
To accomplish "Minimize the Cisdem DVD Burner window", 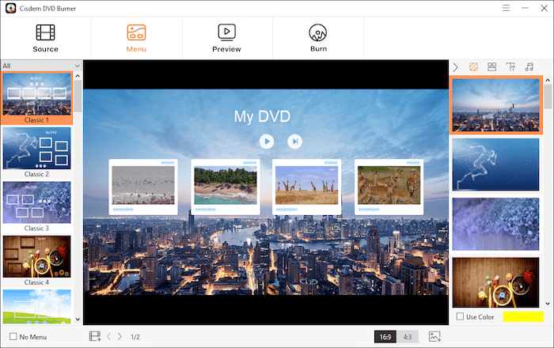I will [x=525, y=8].
